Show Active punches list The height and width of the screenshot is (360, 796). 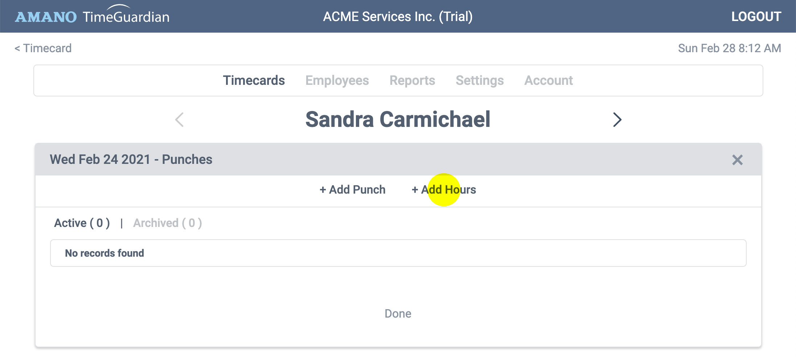82,223
